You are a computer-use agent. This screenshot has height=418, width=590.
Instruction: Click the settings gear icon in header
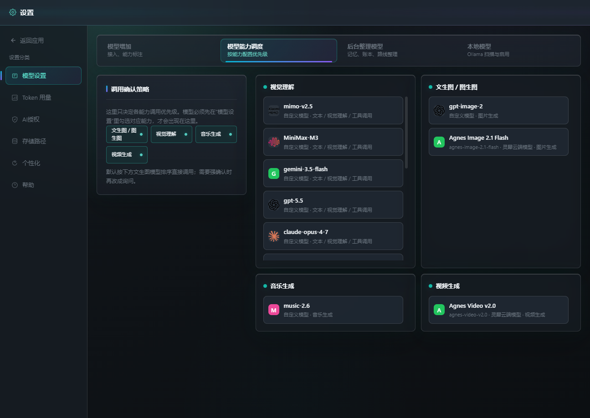[x=13, y=12]
